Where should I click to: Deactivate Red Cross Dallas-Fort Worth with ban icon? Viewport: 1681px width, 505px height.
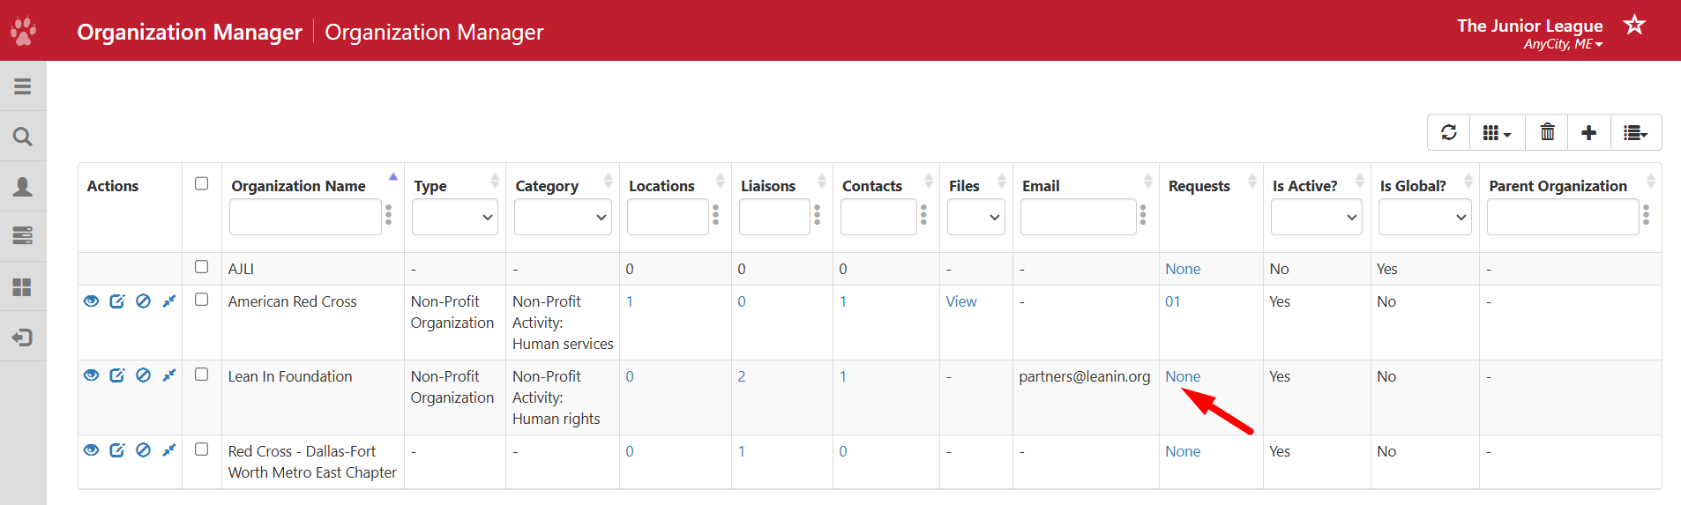tap(143, 450)
